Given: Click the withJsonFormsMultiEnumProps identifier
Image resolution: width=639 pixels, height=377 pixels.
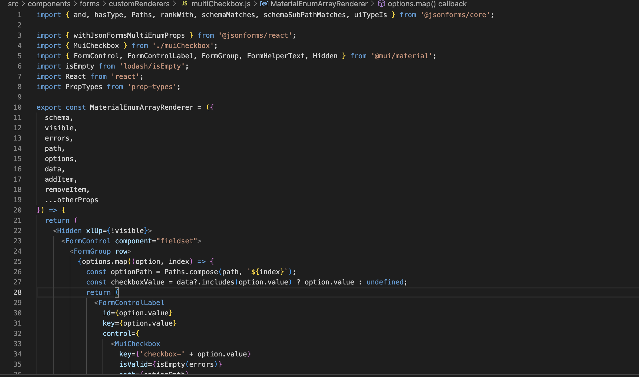Looking at the screenshot, I should pos(129,35).
